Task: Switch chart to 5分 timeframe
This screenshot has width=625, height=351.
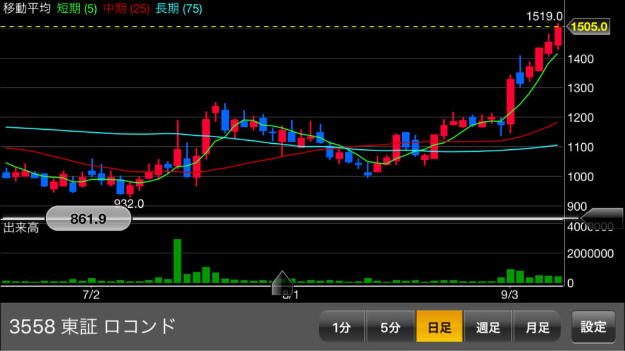Action: pyautogui.click(x=390, y=327)
